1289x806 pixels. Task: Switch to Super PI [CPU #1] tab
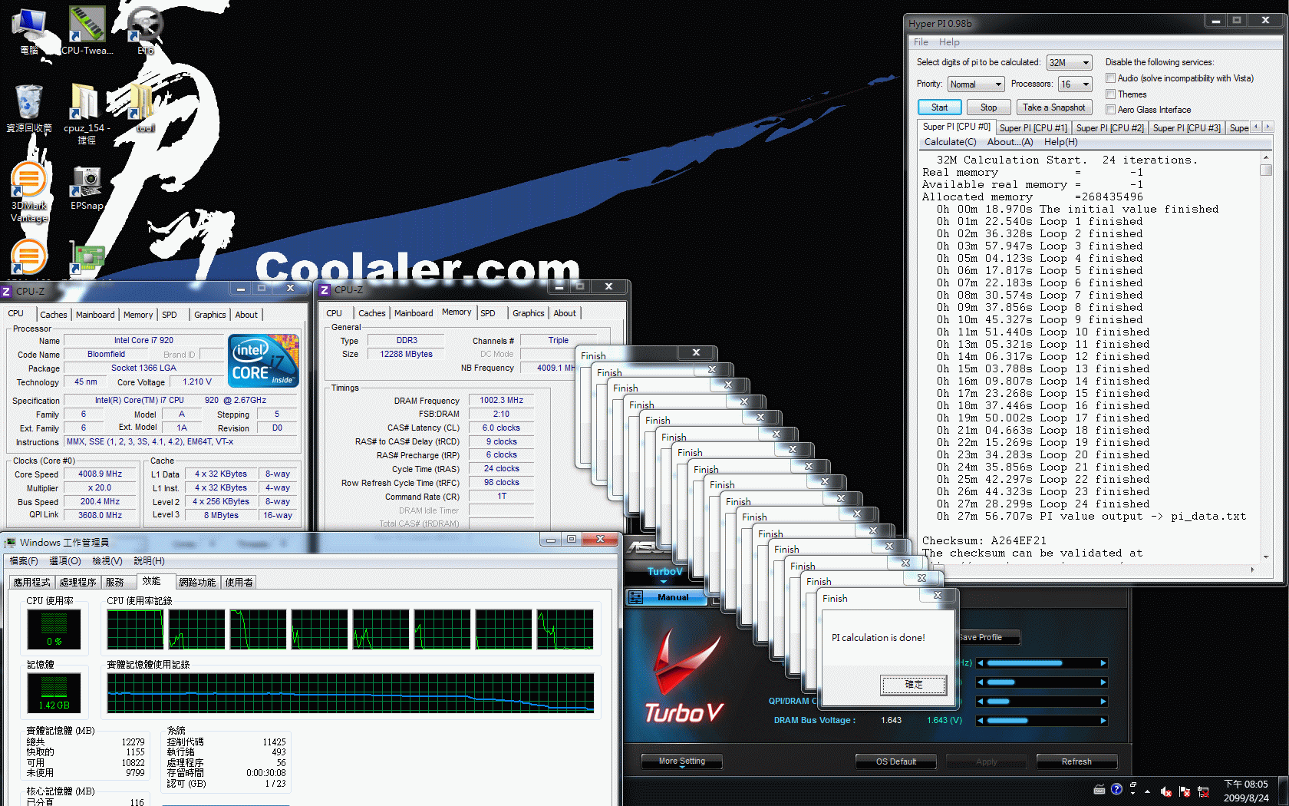(x=1033, y=128)
